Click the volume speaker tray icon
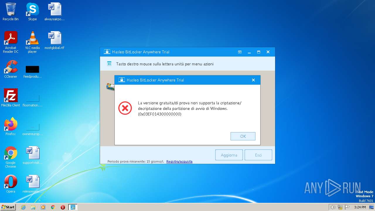Screen dimensions: 375x211 (x=333, y=207)
